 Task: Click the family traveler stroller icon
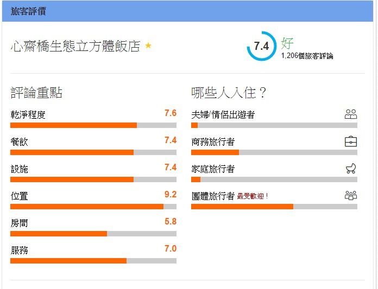351,169
